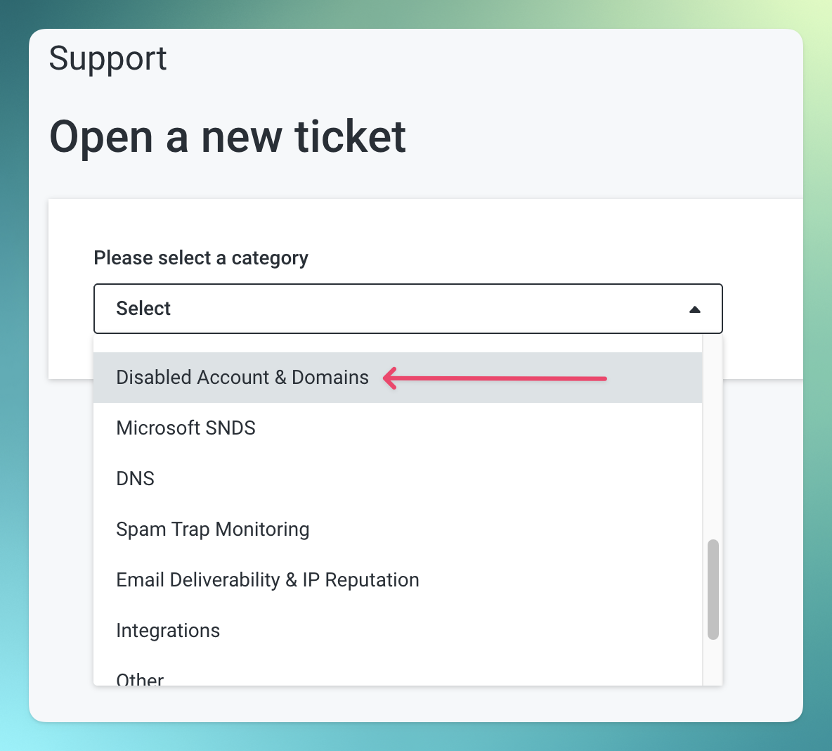
Task: Pick DNS from the category list
Action: pos(136,479)
